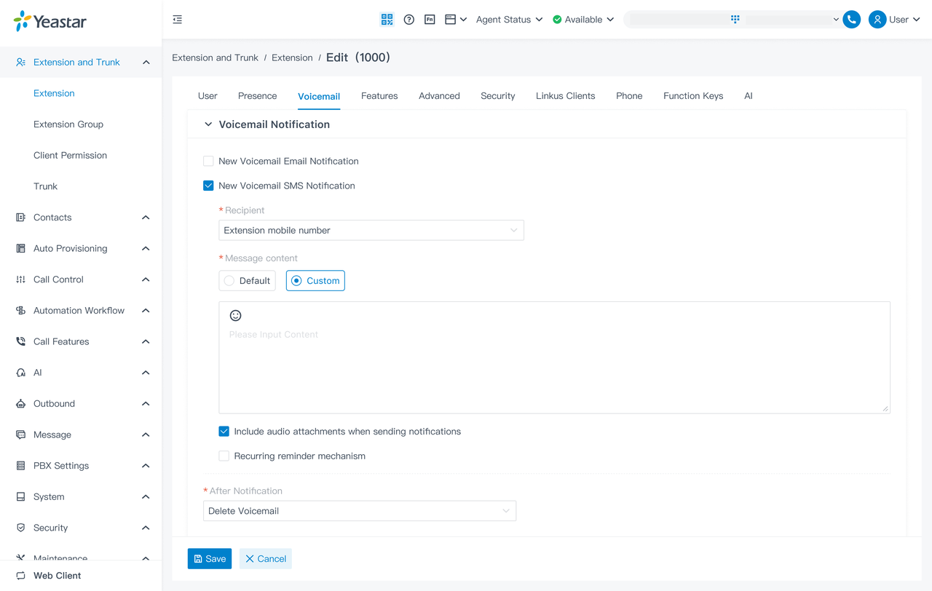Switch to the Function Keys tab
932x591 pixels.
[693, 96]
